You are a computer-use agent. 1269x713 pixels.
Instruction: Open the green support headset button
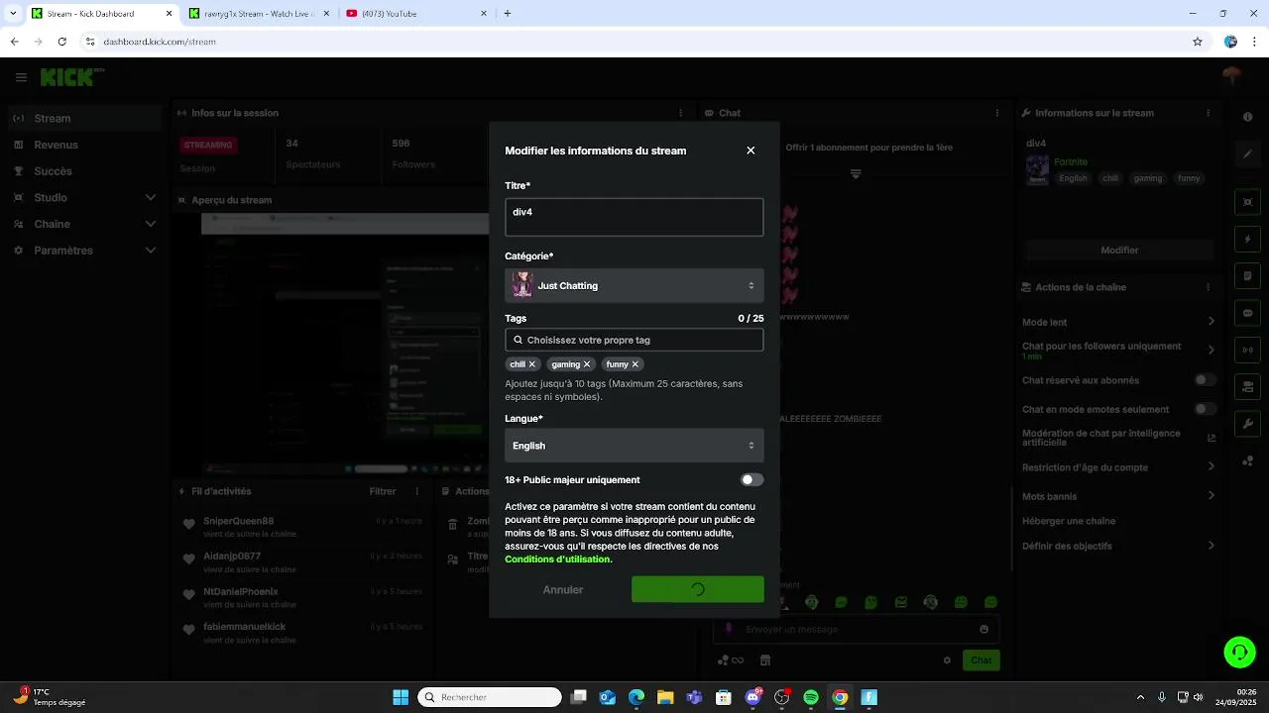(1239, 652)
